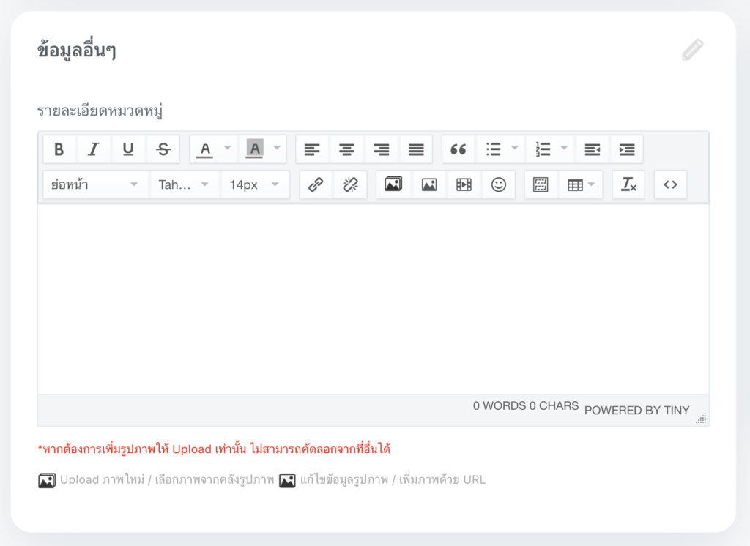Insert a video into the editor

point(463,184)
